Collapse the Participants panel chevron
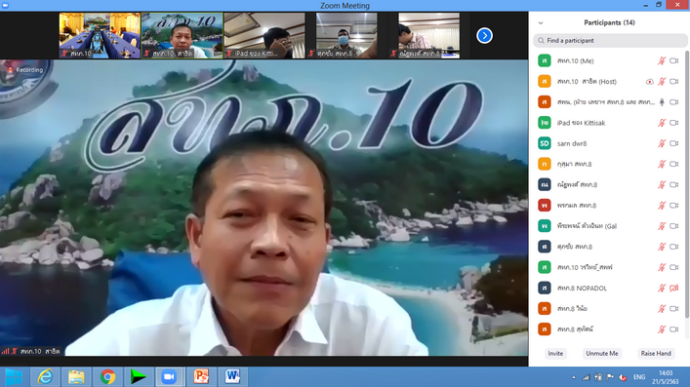The height and width of the screenshot is (387, 690). coord(541,22)
